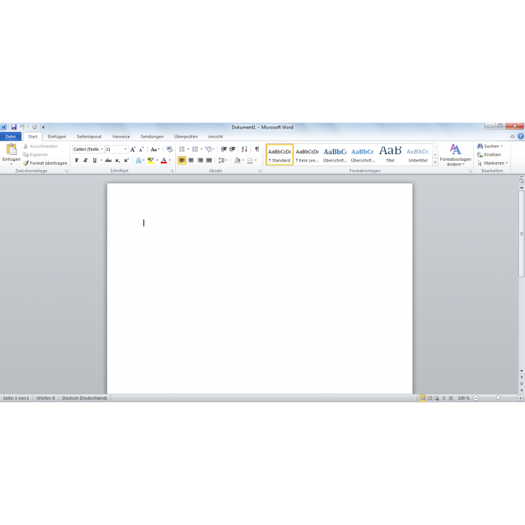The image size is (525, 525).
Task: Clear formatting with the eraser icon
Action: pos(169,150)
